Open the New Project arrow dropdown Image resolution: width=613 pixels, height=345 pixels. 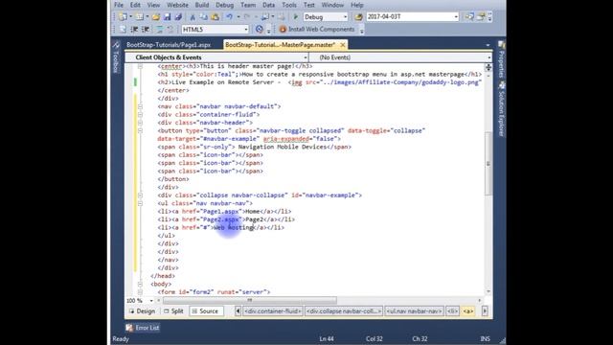tap(130, 17)
